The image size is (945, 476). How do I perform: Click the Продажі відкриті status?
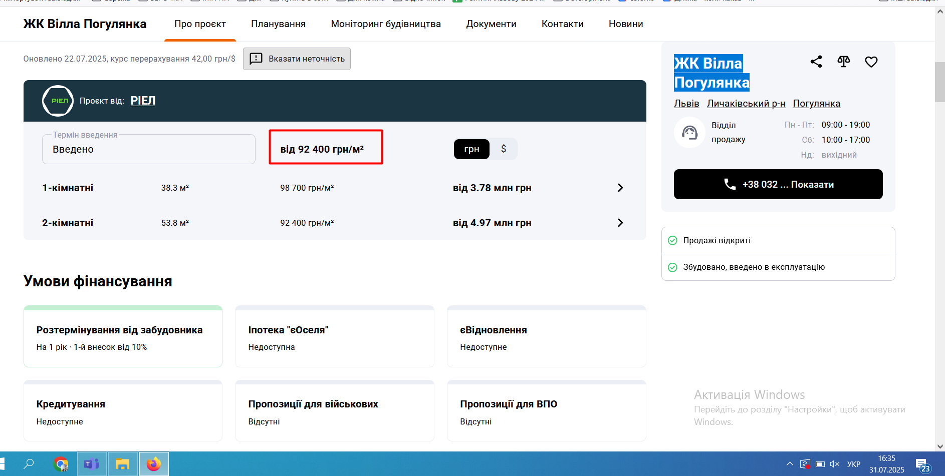click(x=778, y=241)
